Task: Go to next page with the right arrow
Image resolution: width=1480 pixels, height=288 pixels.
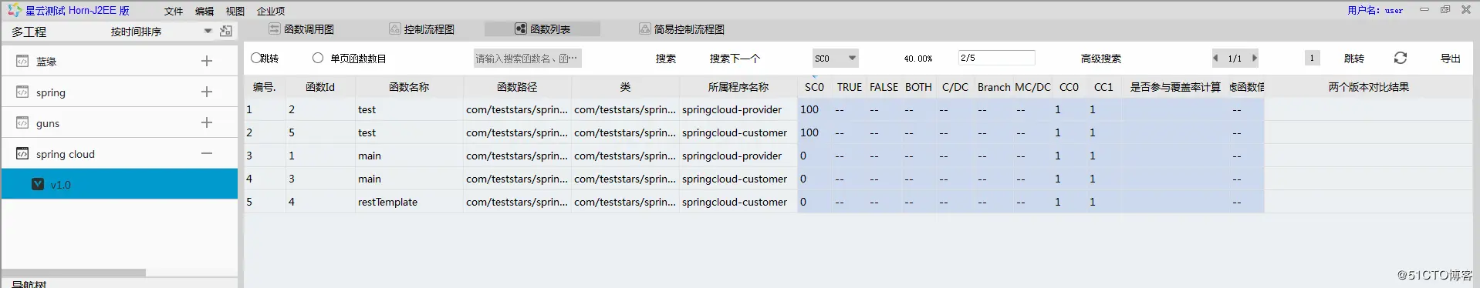Action: coord(1255,58)
